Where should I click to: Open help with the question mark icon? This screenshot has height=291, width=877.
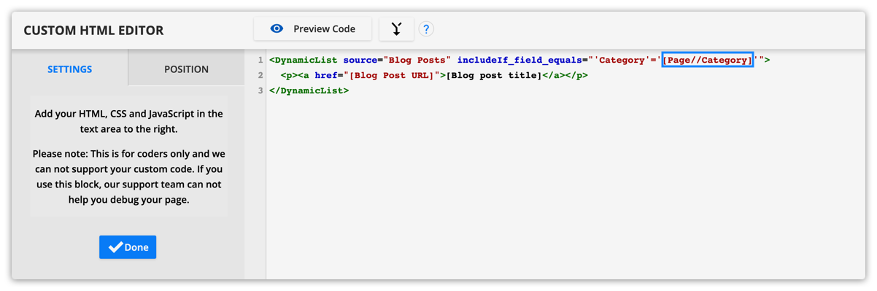click(x=426, y=29)
